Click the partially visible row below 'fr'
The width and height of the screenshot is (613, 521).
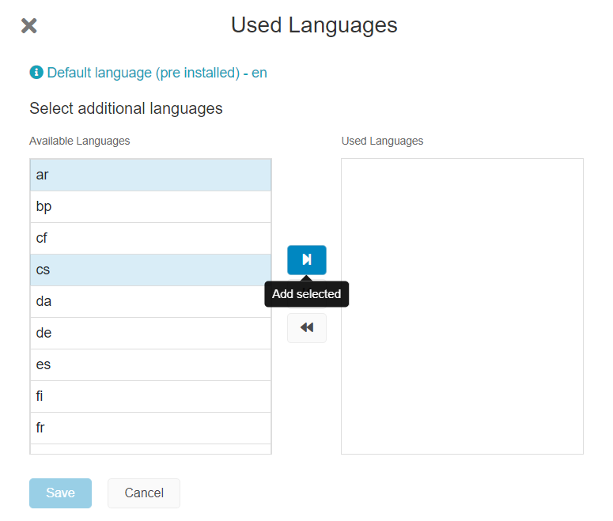[150, 449]
